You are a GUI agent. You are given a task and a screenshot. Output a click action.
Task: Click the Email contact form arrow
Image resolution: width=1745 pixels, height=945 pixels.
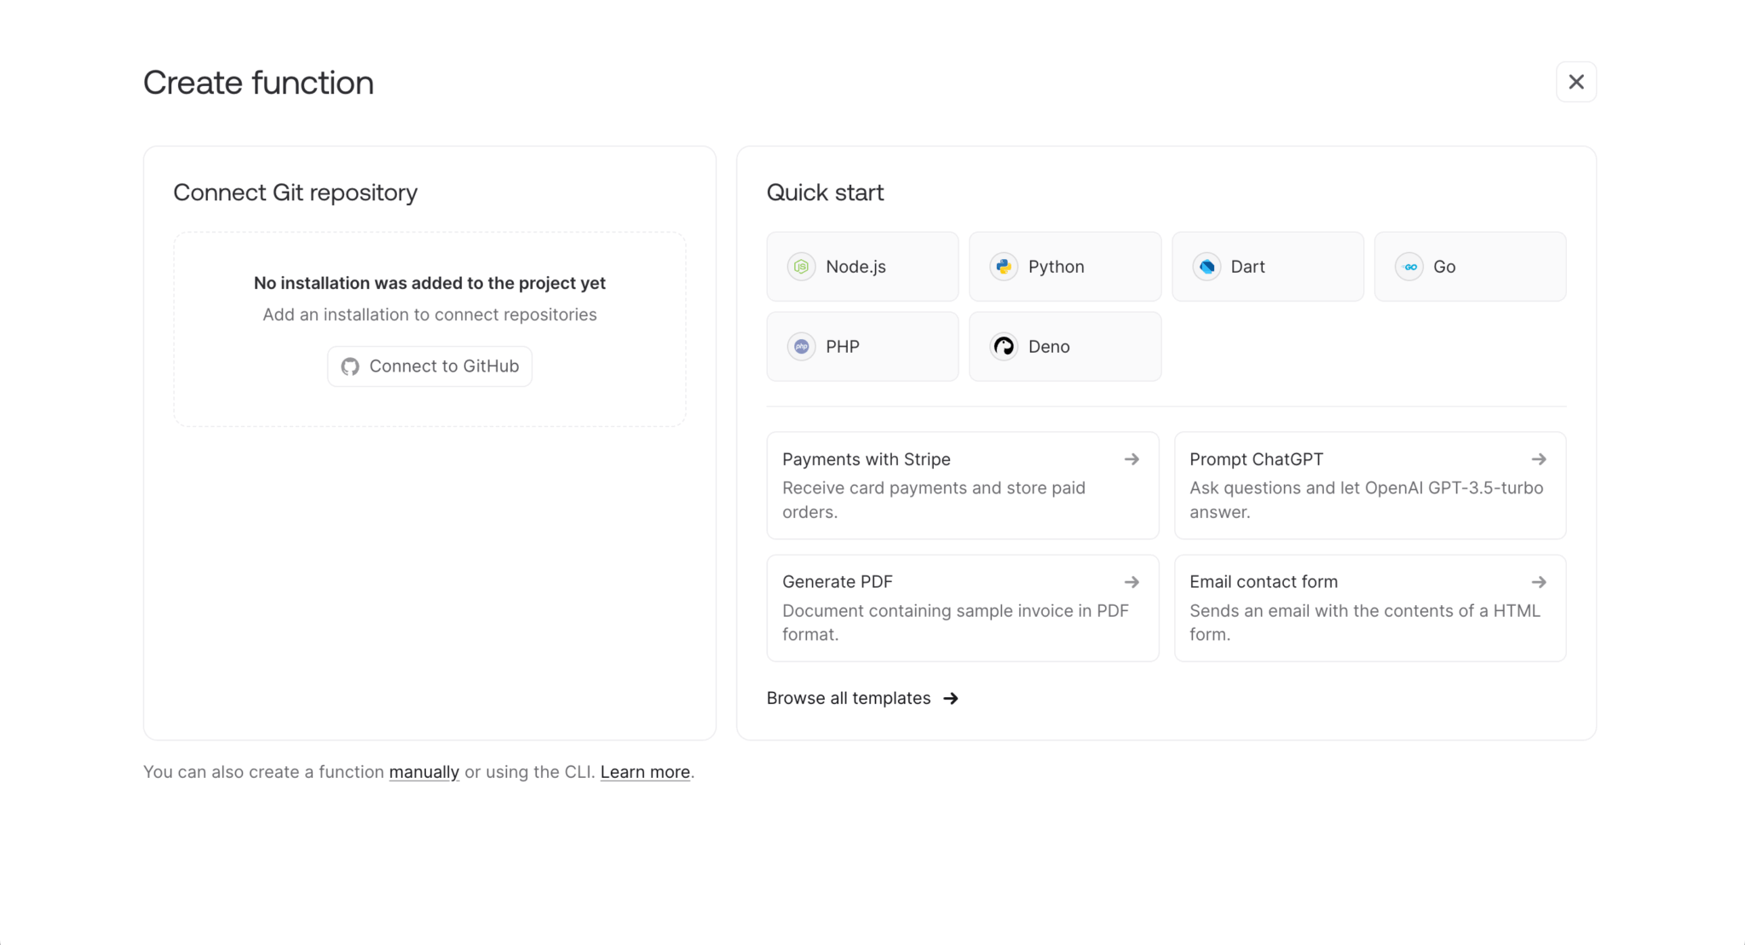(x=1538, y=582)
